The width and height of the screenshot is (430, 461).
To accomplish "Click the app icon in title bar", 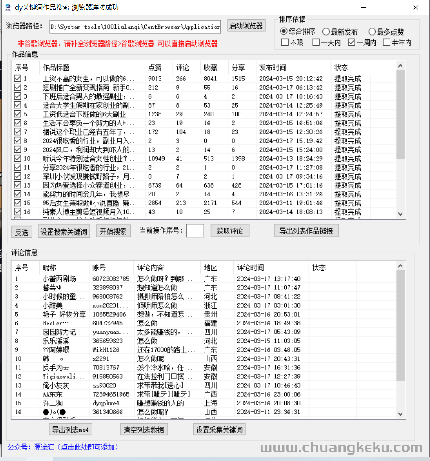I will point(8,7).
